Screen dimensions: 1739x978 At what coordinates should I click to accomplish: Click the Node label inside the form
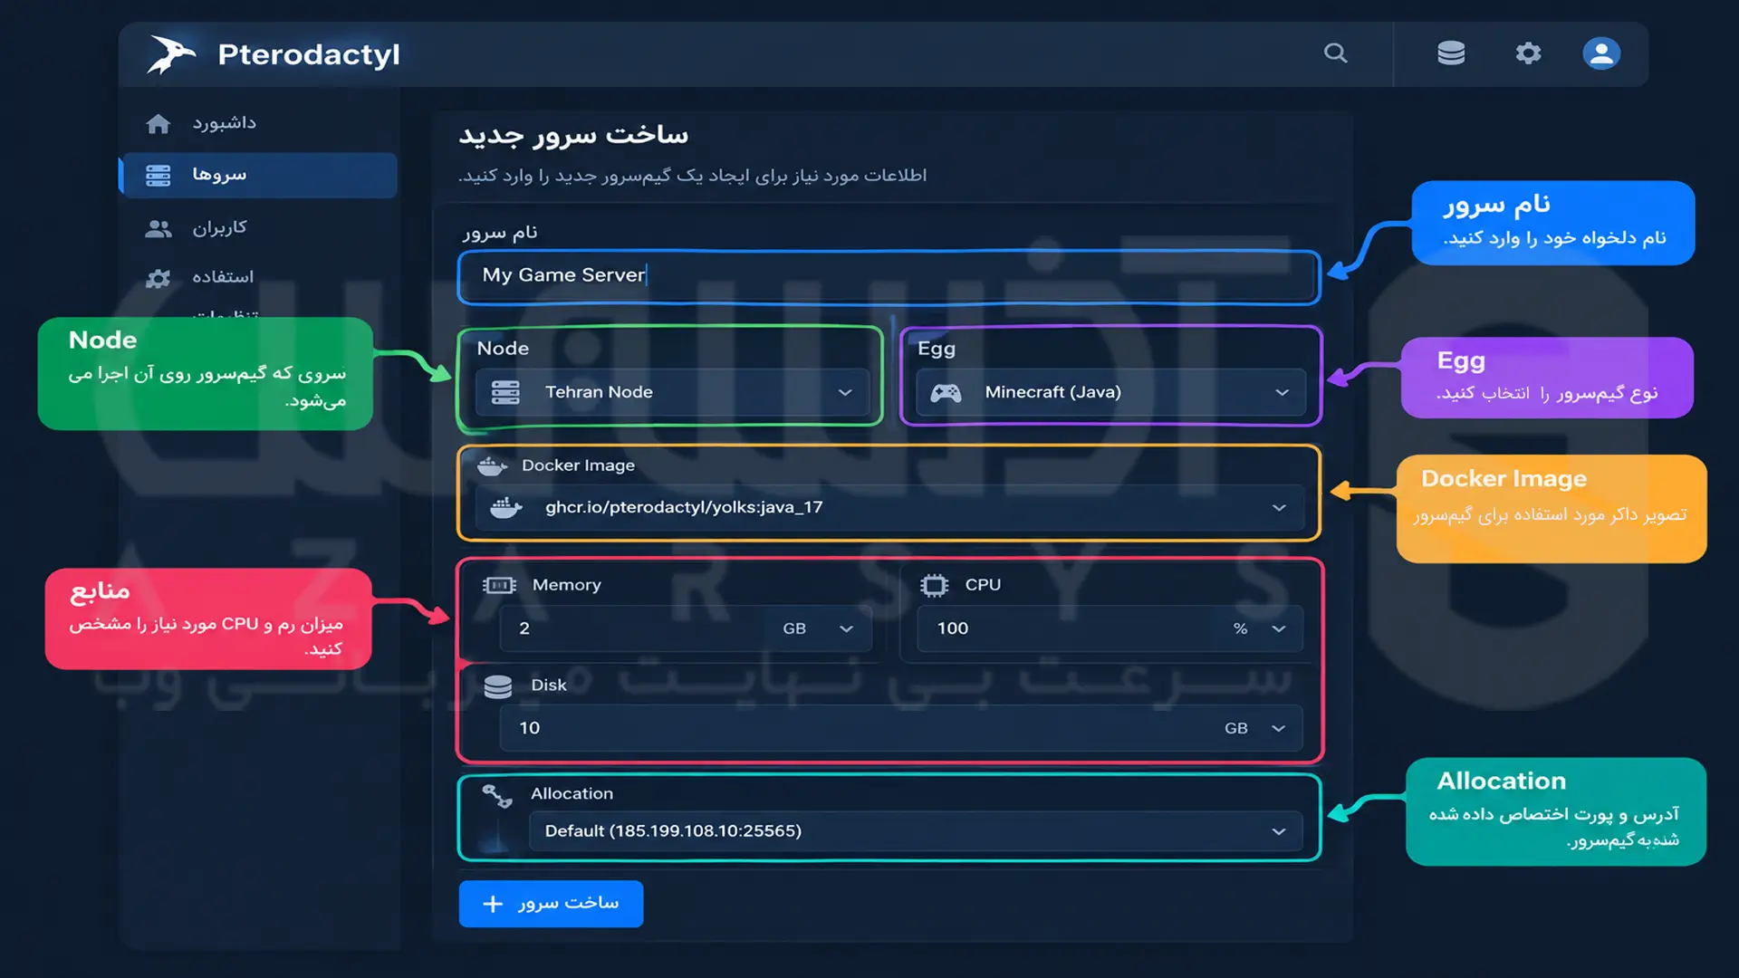(503, 349)
